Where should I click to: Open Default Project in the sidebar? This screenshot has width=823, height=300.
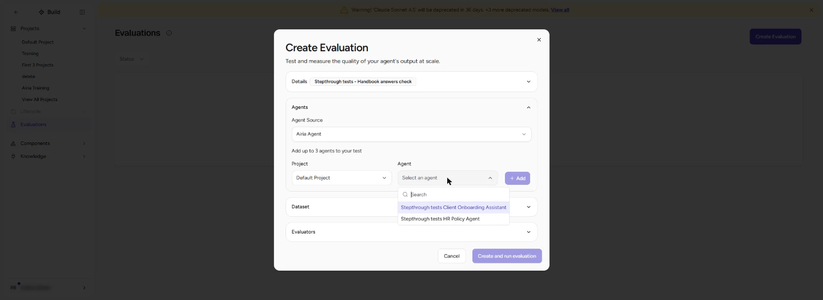[38, 42]
